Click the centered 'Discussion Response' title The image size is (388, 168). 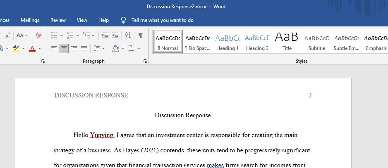coord(182,115)
